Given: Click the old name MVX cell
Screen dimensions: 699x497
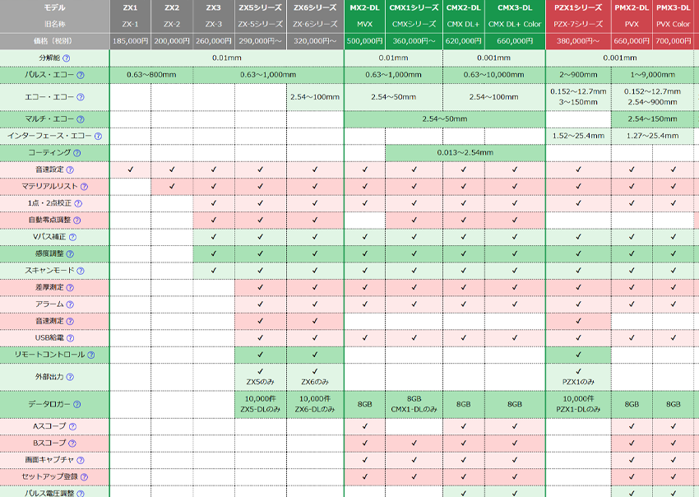Looking at the screenshot, I should [364, 24].
